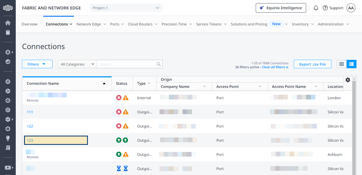This screenshot has width=362, height=175.
Task: Open the clipboard icon in the left sidebar
Action: (x=8, y=32)
